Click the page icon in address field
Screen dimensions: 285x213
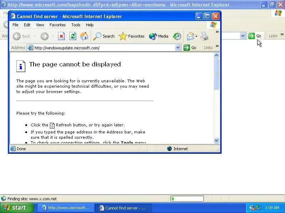pos(30,48)
